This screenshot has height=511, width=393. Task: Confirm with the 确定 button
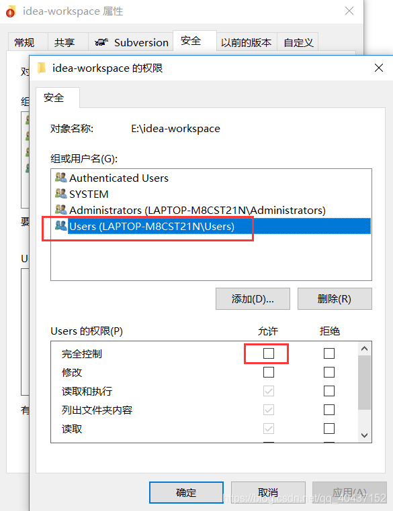pos(186,492)
